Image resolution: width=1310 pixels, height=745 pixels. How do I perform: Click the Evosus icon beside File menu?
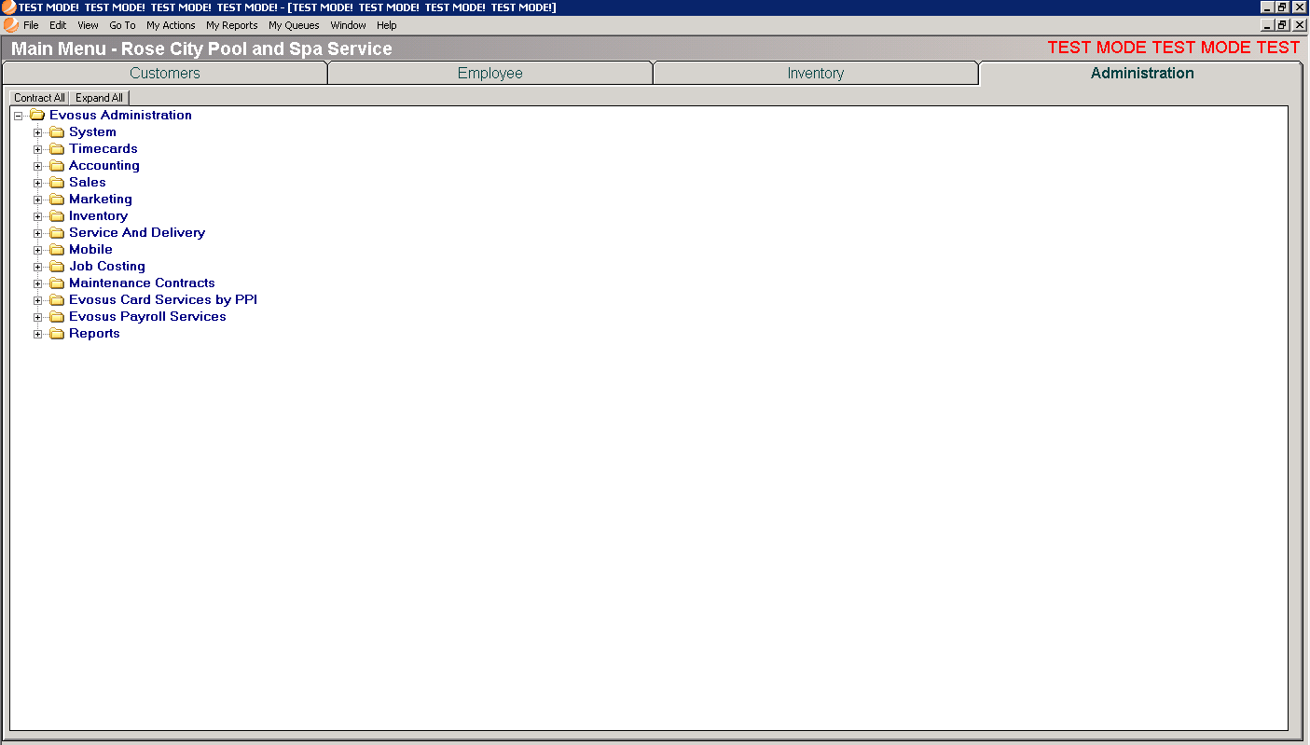pos(11,25)
